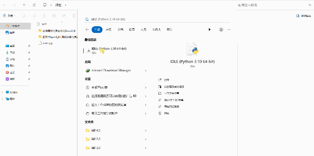Switch to the 应用 search tab
Image resolution: width=314 pixels, height=156 pixels.
(108, 29)
